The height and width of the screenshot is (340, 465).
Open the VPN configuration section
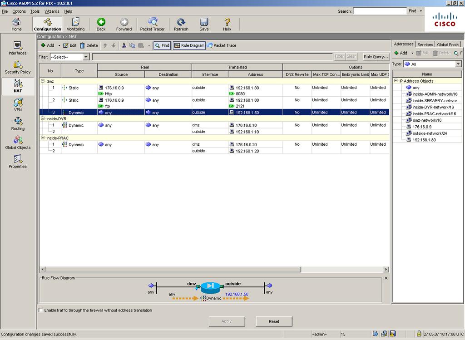click(x=18, y=105)
